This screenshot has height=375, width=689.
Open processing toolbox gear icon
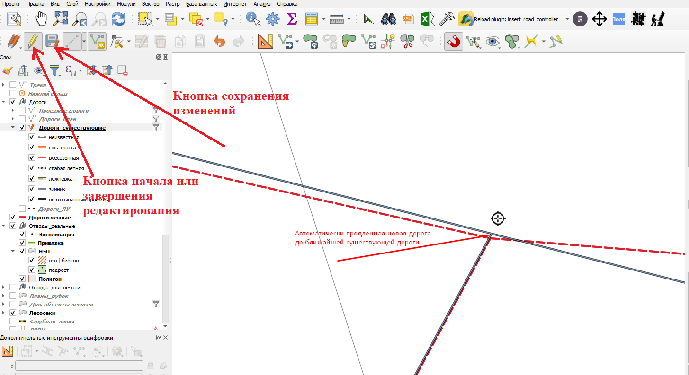(x=273, y=19)
